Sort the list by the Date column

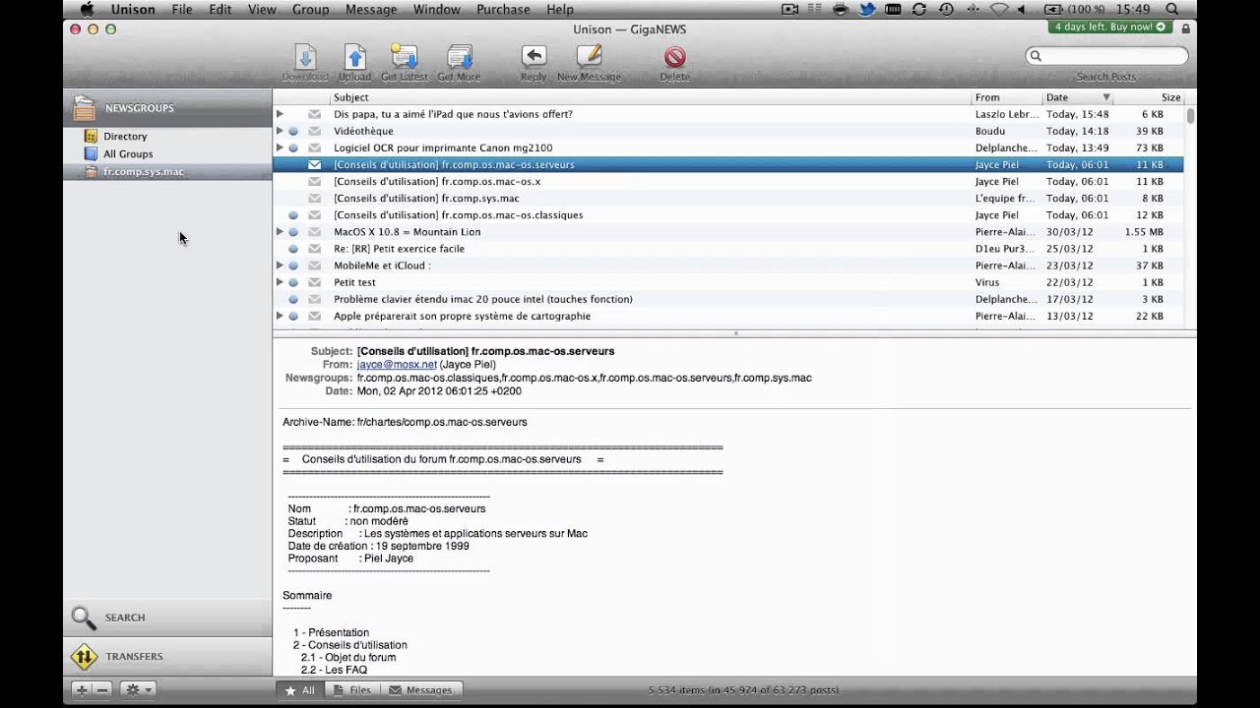click(x=1077, y=97)
